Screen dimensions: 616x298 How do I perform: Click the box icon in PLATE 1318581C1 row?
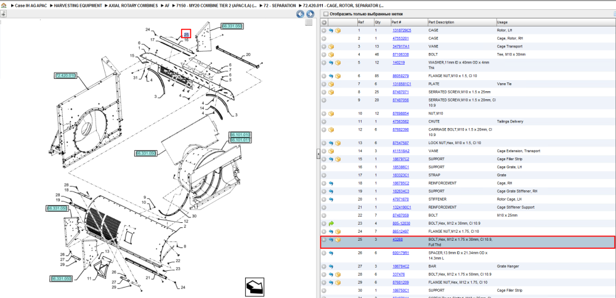(x=331, y=84)
